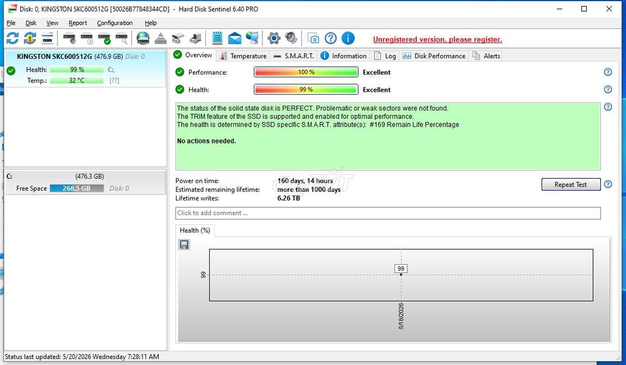Click the help icon beside status text box
626x365 pixels.
[x=608, y=106]
